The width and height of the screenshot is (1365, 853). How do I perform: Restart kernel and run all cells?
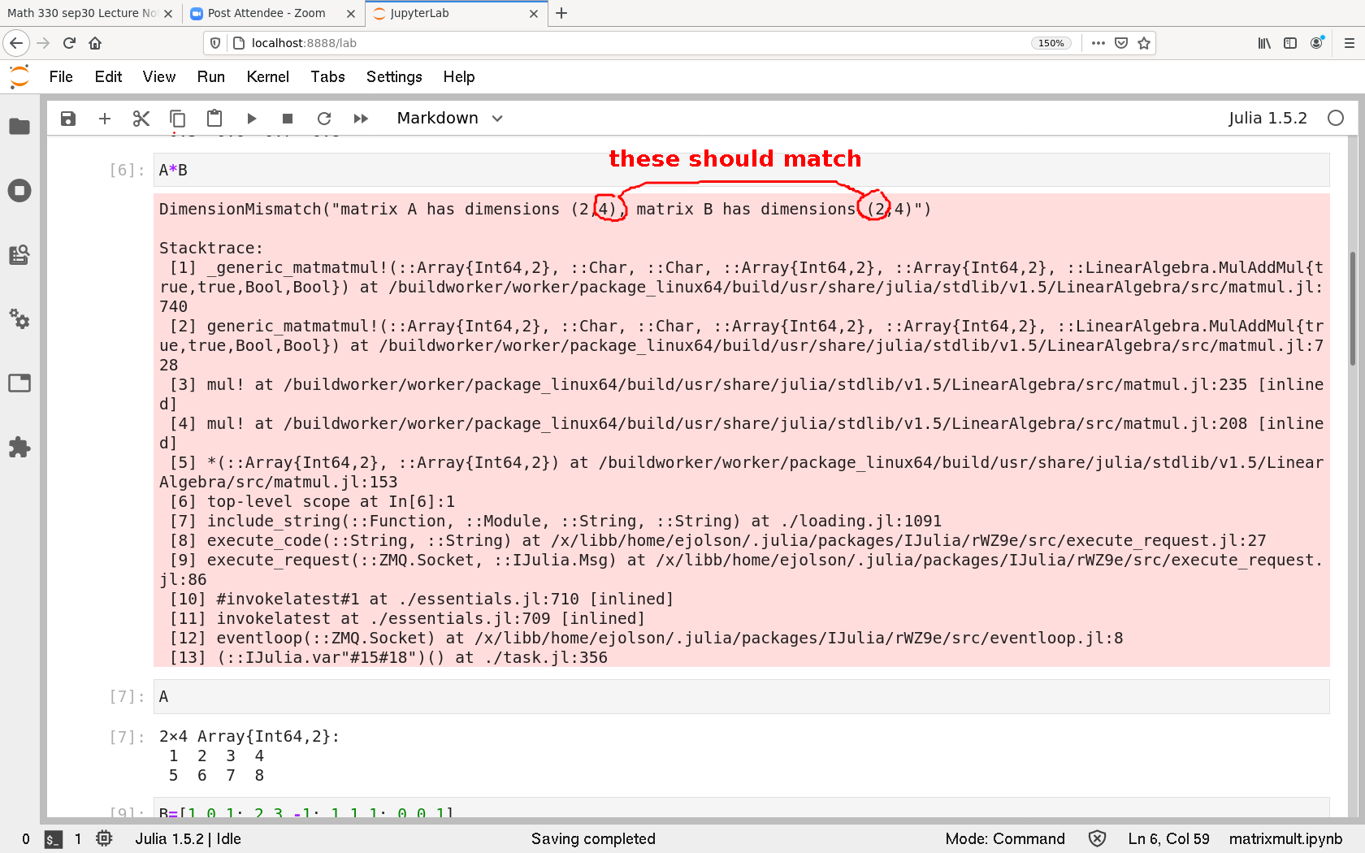pyautogui.click(x=361, y=119)
